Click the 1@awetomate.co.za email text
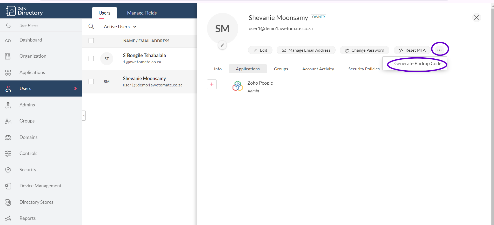This screenshot has width=494, height=225. (x=142, y=62)
